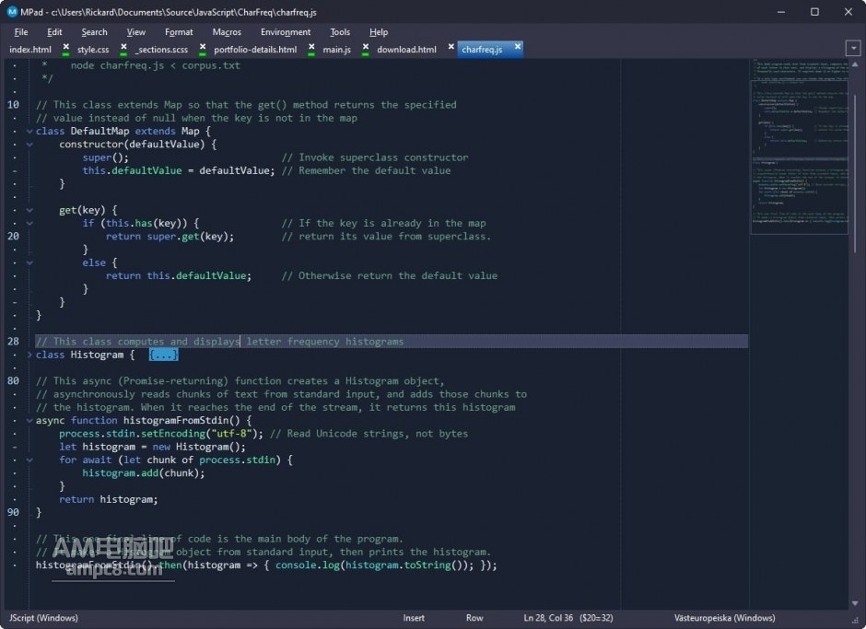This screenshot has width=866, height=629.
Task: Click the 'return histogram;' code line
Action: (x=109, y=500)
